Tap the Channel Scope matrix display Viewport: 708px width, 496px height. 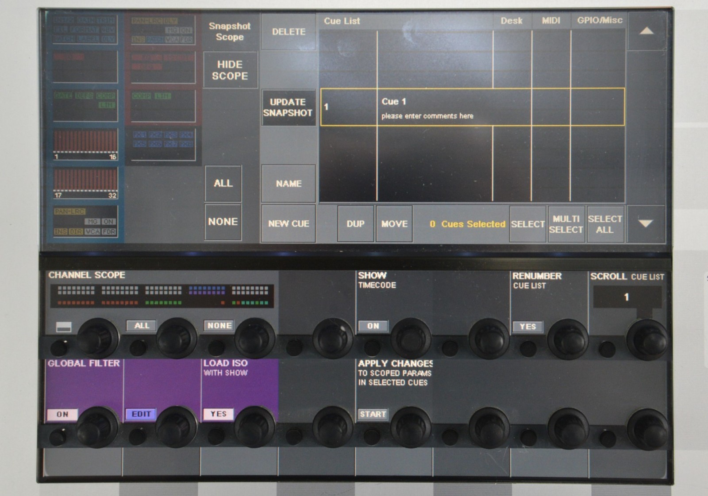pos(162,296)
